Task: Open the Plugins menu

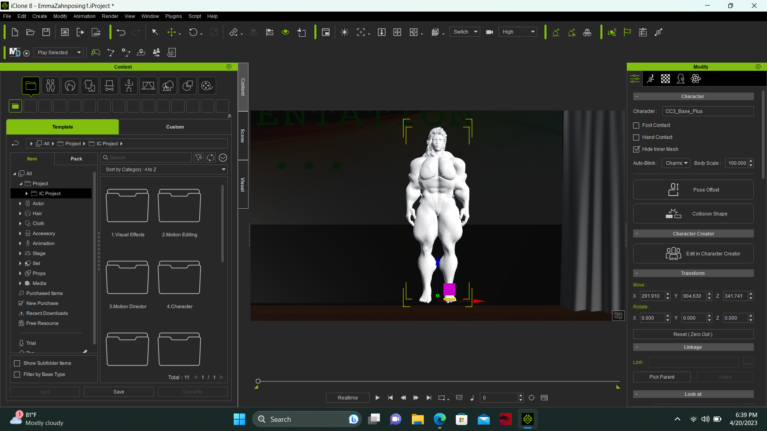Action: [x=173, y=16]
